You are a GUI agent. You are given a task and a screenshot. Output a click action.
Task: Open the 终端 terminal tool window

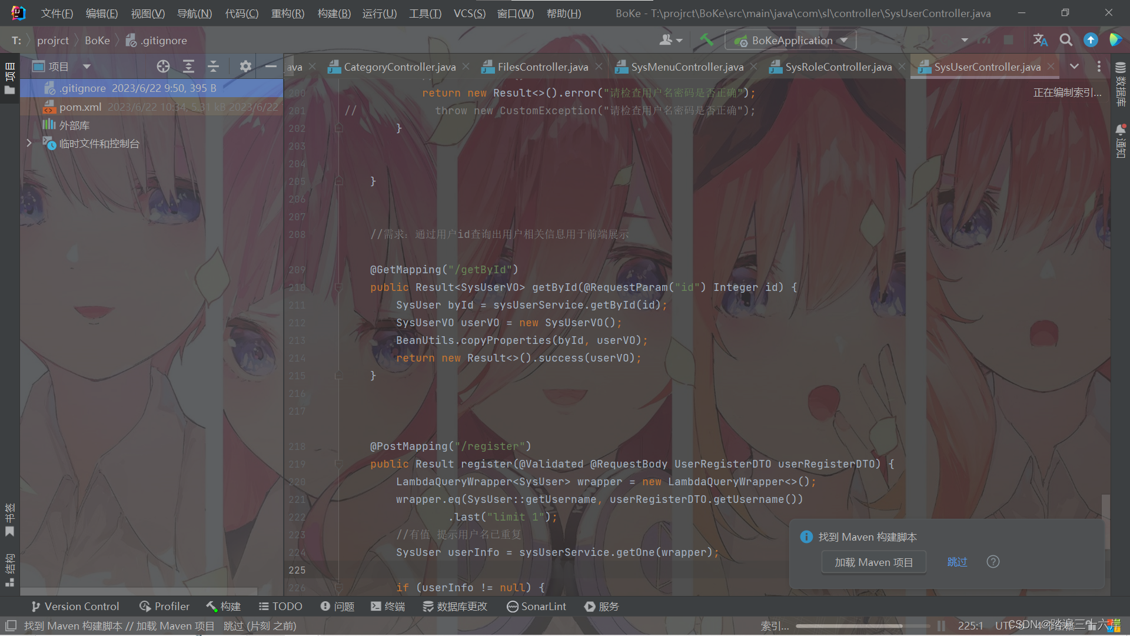click(388, 607)
